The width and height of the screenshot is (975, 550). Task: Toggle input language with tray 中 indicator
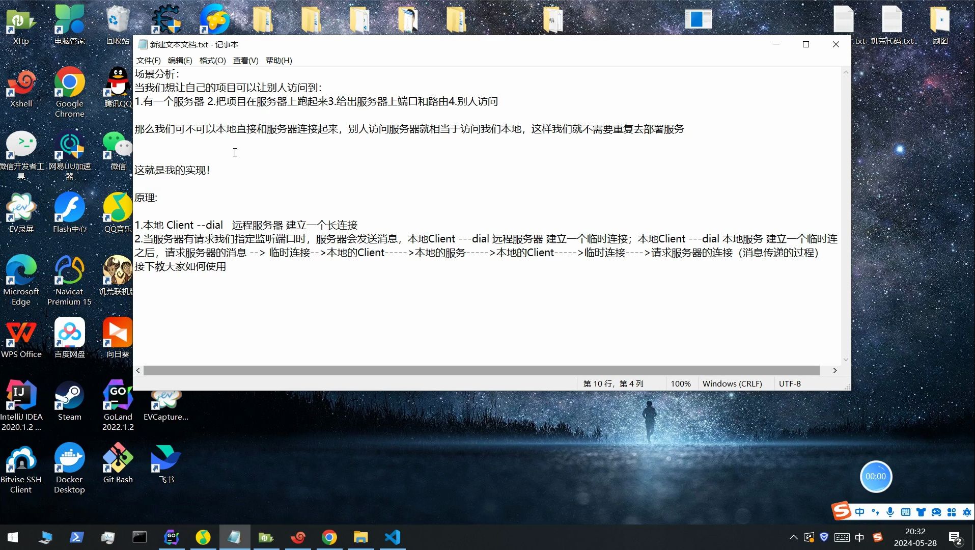860,537
